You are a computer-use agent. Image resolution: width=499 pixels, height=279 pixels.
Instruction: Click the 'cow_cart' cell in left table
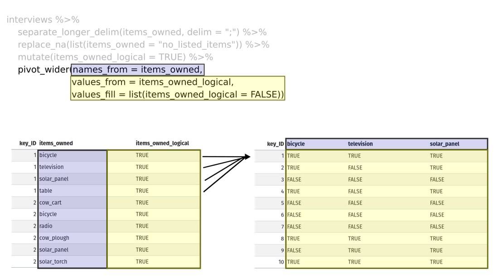pyautogui.click(x=50, y=202)
